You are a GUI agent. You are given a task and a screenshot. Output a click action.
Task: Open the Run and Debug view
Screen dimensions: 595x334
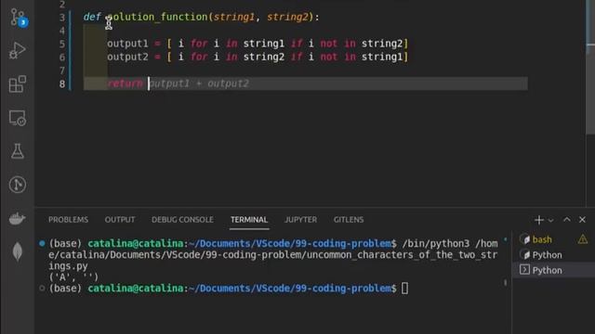18,51
